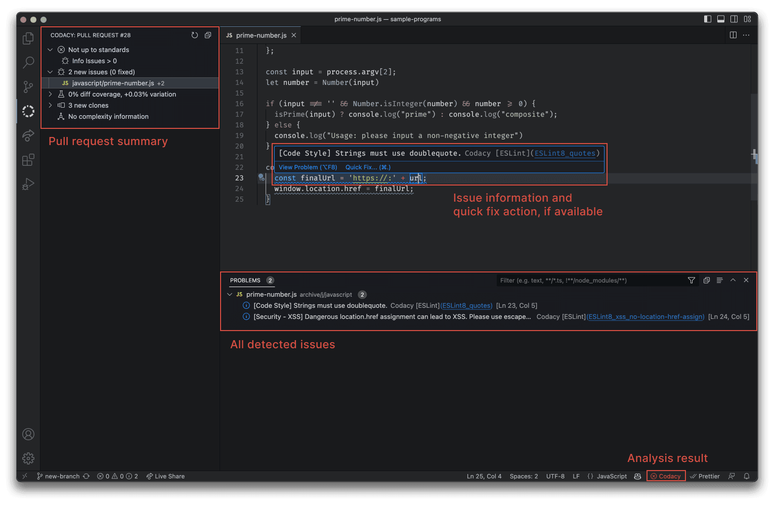Open the Extensions view
The height and width of the screenshot is (511, 776).
28,159
